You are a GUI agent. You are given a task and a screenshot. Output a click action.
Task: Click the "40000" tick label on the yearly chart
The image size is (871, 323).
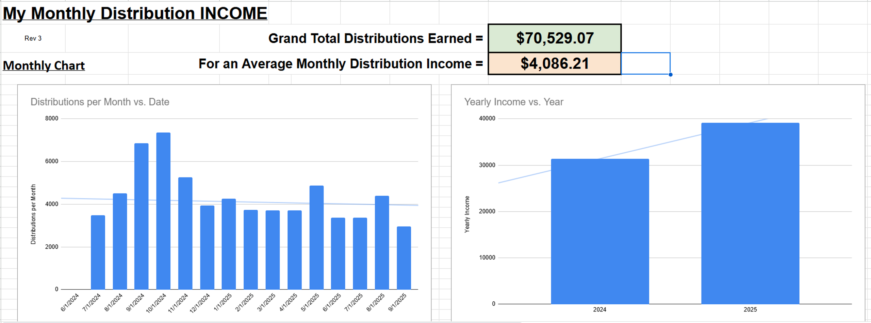(487, 118)
